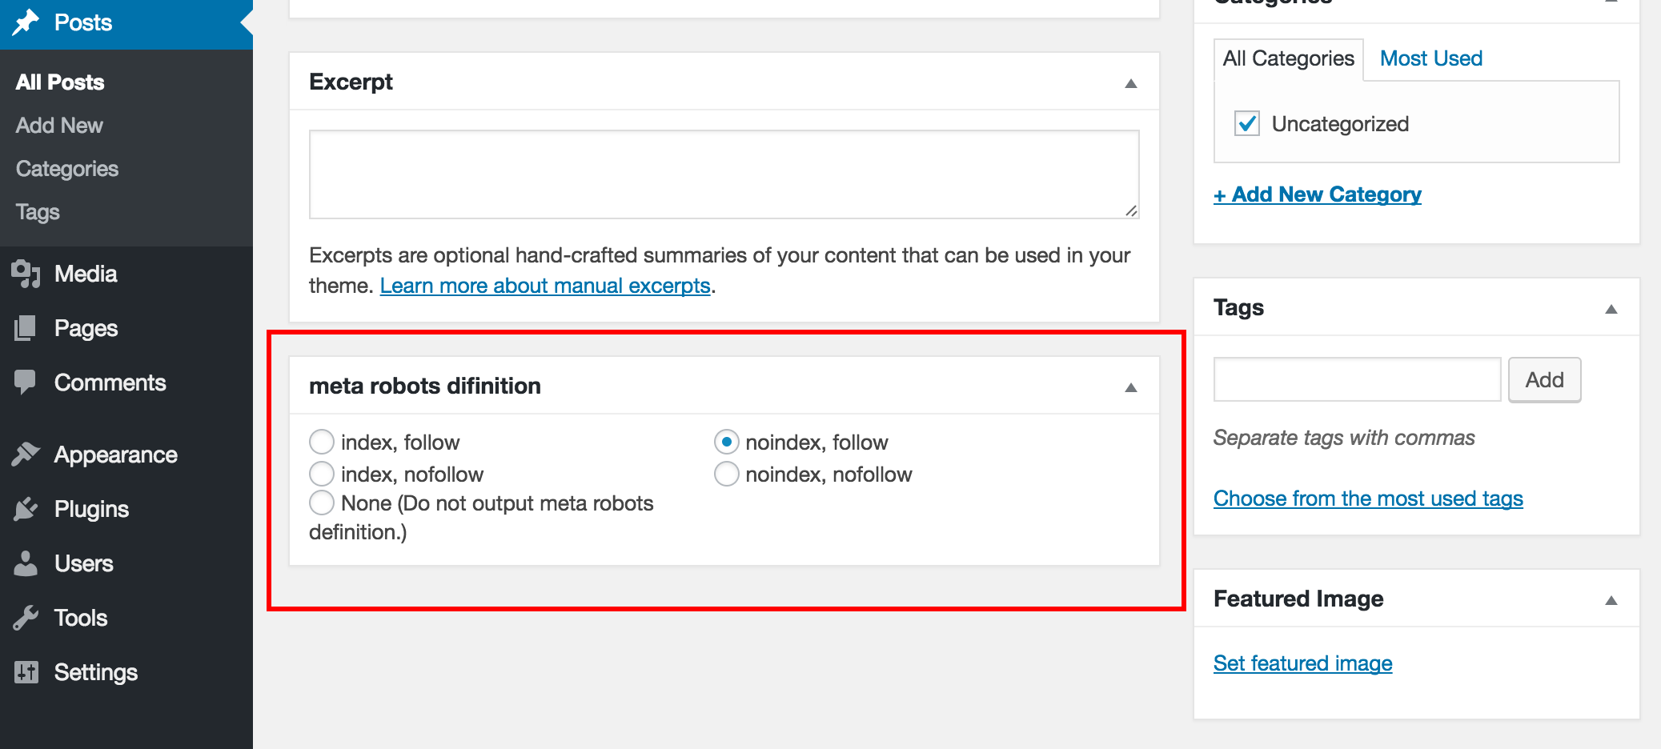Image resolution: width=1661 pixels, height=749 pixels.
Task: Click the Posts pushpin icon
Action: point(26,22)
